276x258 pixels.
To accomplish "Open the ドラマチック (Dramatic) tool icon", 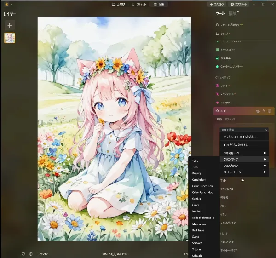I will click(x=217, y=103).
